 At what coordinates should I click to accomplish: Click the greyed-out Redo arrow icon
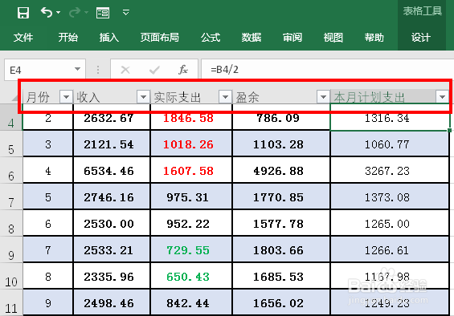75,13
